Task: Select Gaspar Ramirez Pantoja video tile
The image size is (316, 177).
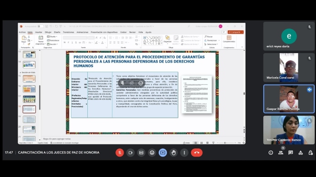Action: tap(289, 99)
